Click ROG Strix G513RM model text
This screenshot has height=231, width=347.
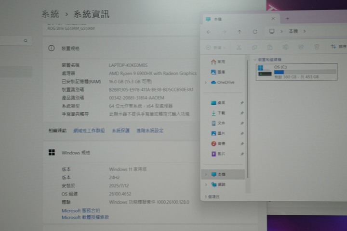pyautogui.click(x=71, y=28)
